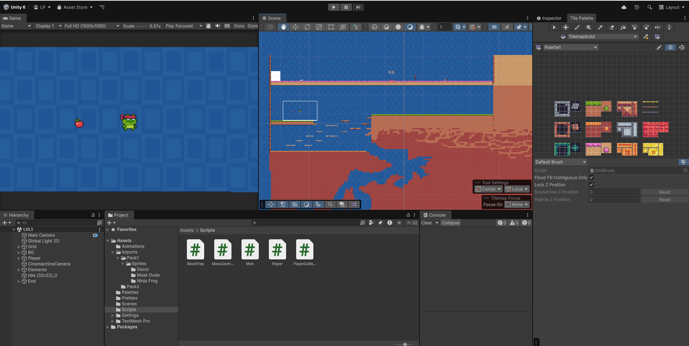Activate the Pause button in the top toolbar
The height and width of the screenshot is (346, 689).
tap(346, 7)
